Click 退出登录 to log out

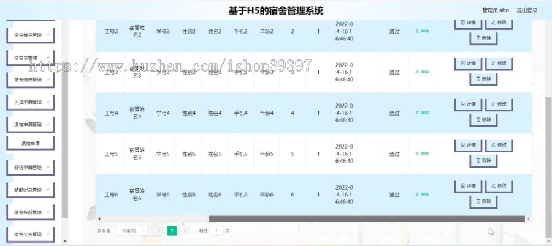[527, 10]
